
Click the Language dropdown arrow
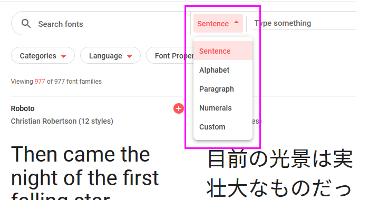click(129, 56)
